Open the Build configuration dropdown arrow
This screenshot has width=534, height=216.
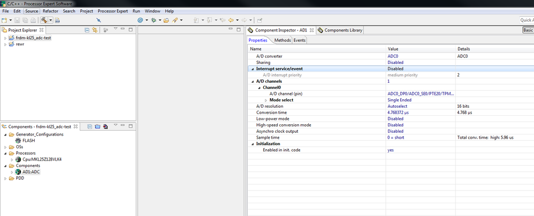pyautogui.click(x=50, y=20)
